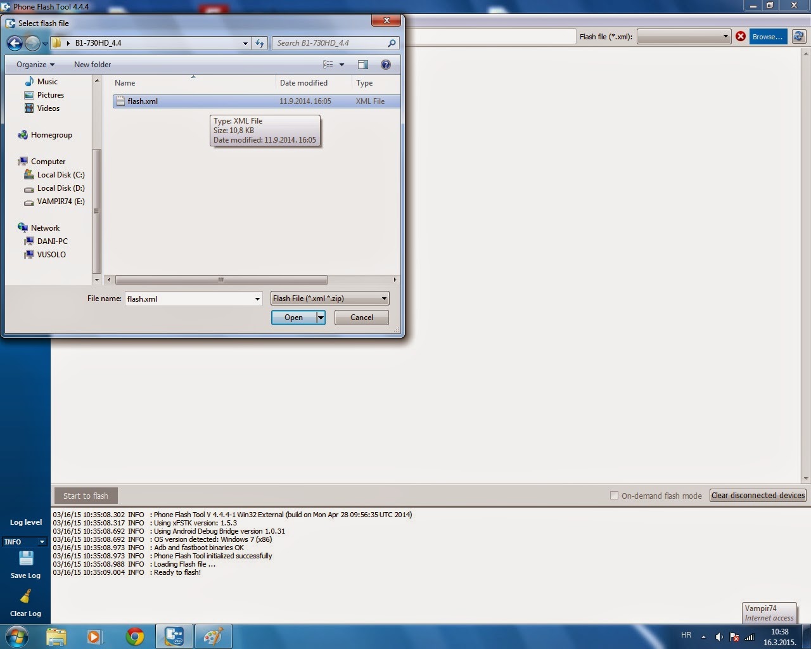Click the search magnifier icon in dialog
Screen dimensions: 811x649
392,43
